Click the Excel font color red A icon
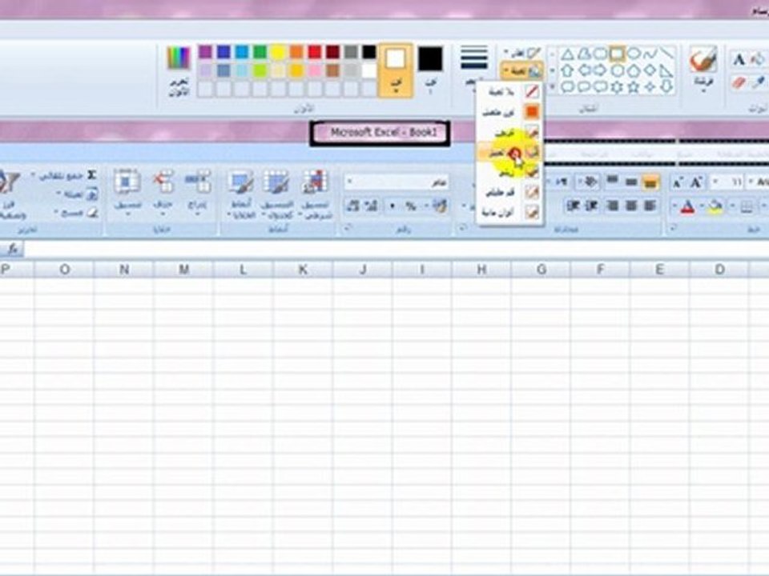This screenshot has height=576, width=769. pyautogui.click(x=687, y=206)
